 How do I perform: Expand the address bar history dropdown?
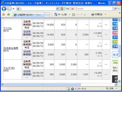pos(57,9)
